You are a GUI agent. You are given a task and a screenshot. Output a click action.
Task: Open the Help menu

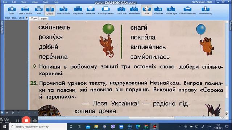click(56, 2)
